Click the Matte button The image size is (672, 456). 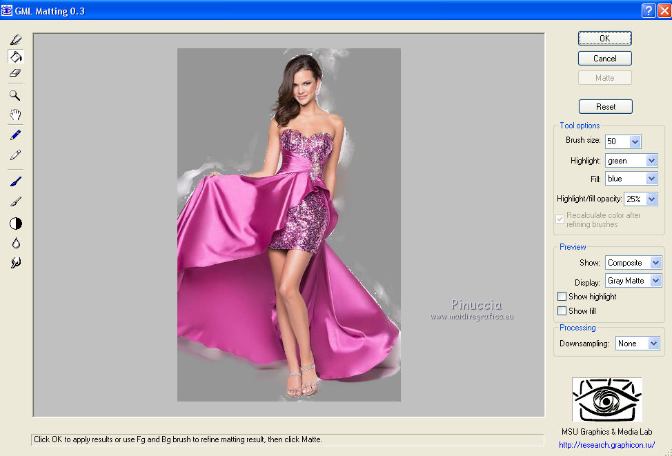pyautogui.click(x=604, y=77)
